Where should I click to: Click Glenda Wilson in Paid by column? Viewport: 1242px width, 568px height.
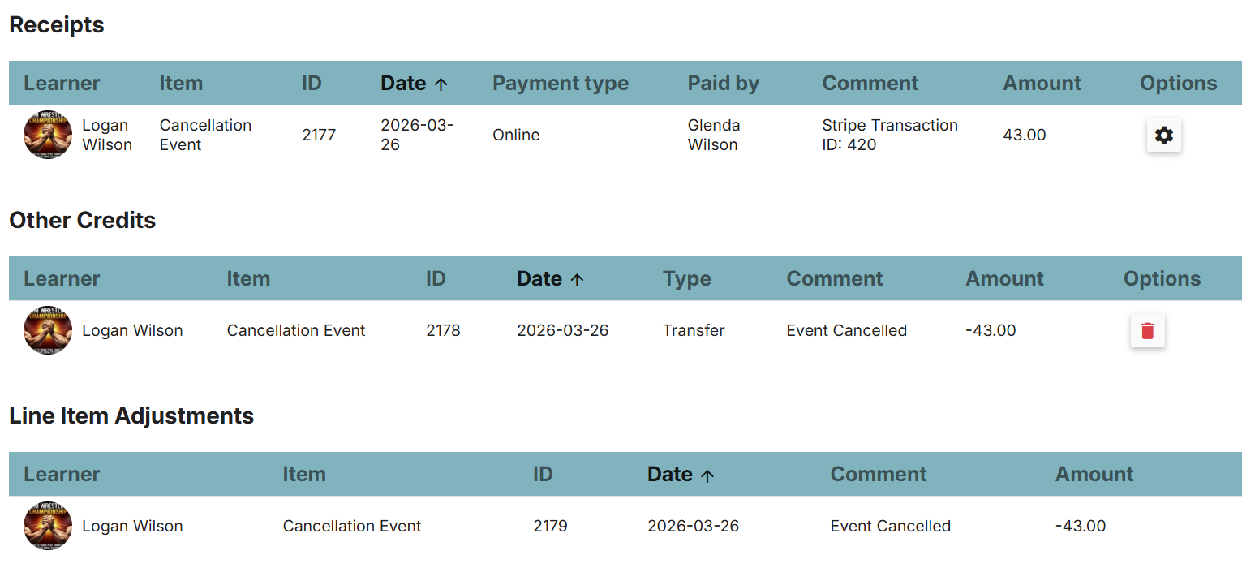pyautogui.click(x=712, y=136)
